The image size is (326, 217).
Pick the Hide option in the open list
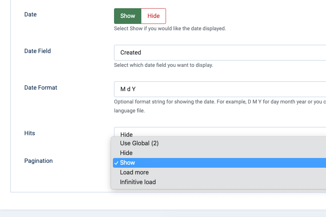tap(126, 153)
